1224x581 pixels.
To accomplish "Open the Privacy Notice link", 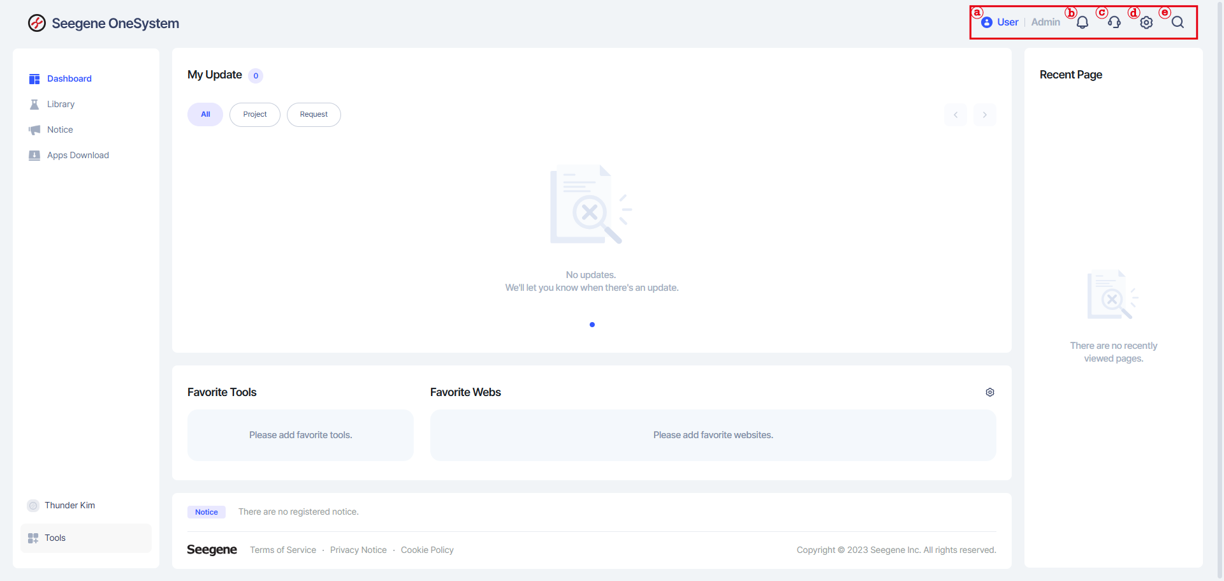I will [x=358, y=550].
